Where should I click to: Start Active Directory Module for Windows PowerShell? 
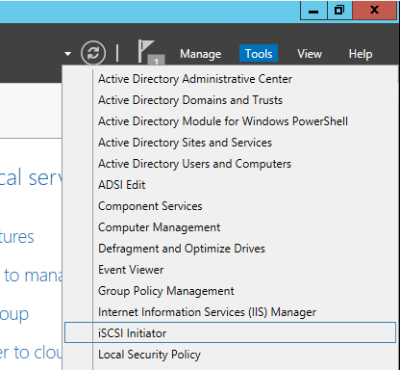pyautogui.click(x=230, y=121)
